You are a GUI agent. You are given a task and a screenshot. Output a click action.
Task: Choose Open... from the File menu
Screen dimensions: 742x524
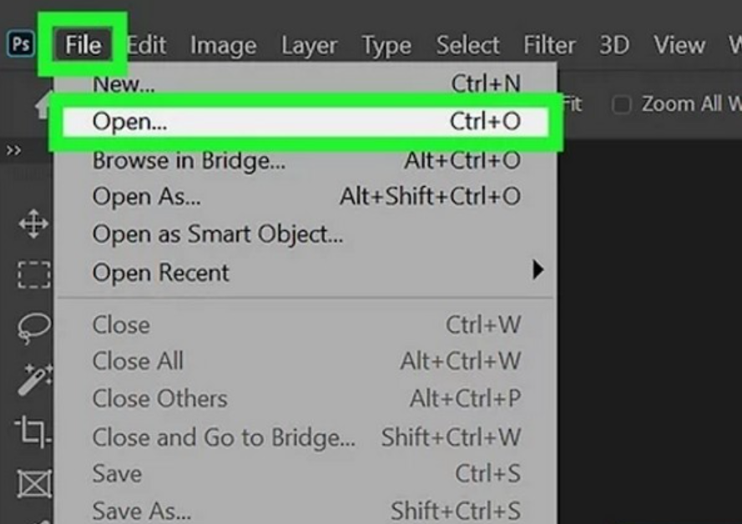[305, 122]
